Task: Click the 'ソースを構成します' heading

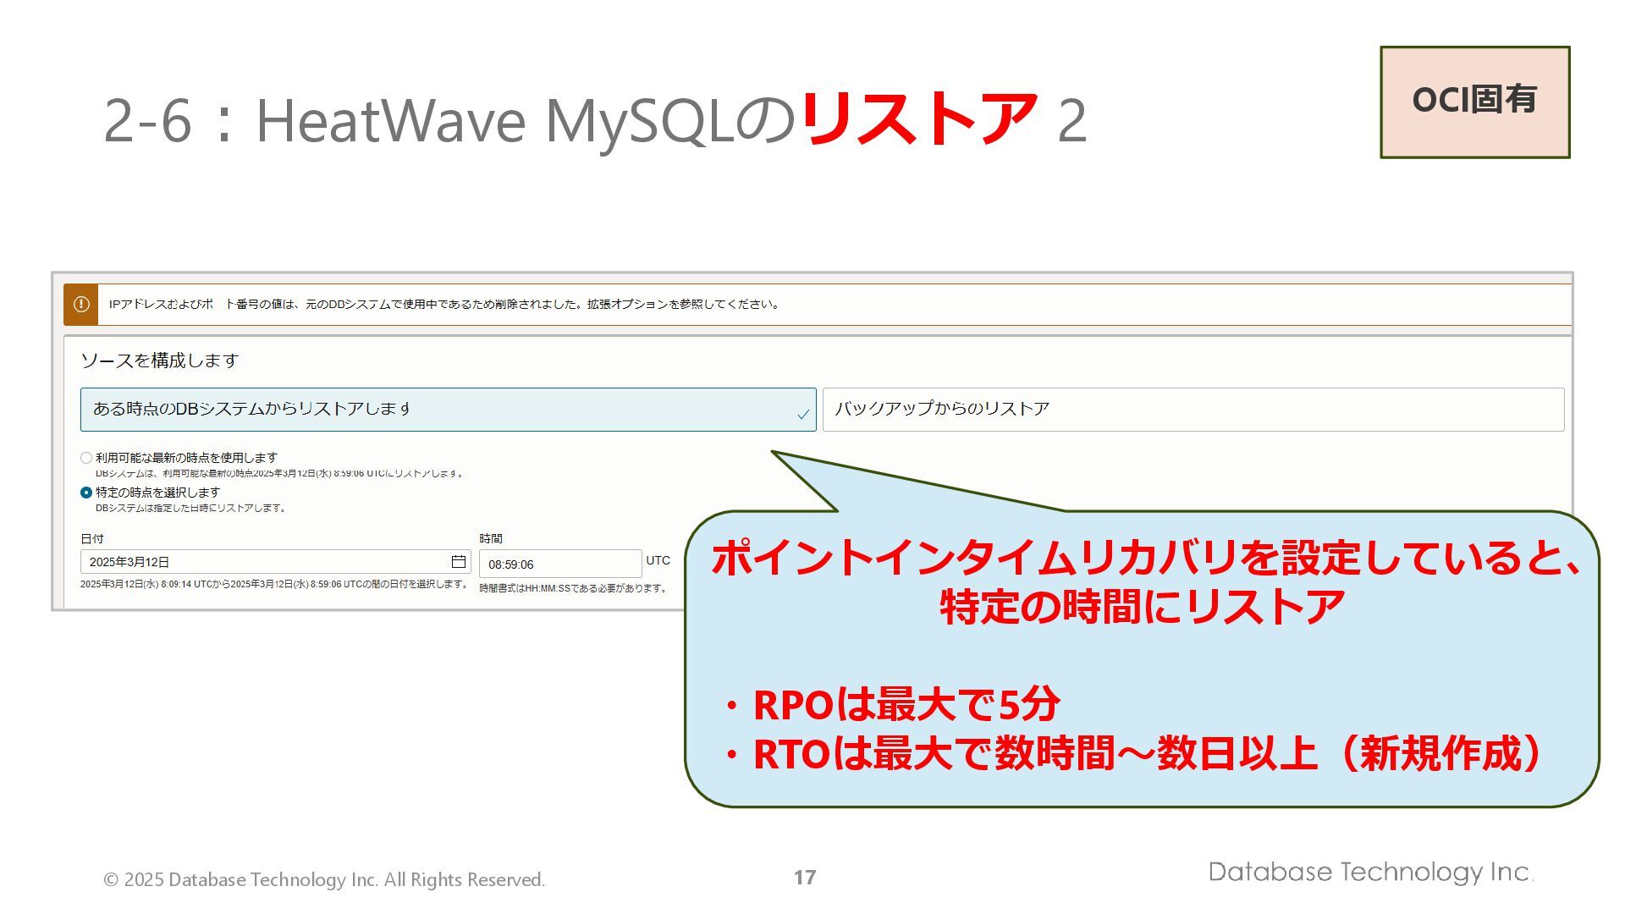Action: point(160,361)
